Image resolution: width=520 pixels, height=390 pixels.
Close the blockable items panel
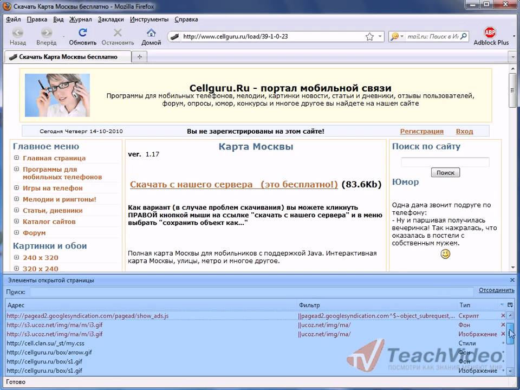[512, 280]
